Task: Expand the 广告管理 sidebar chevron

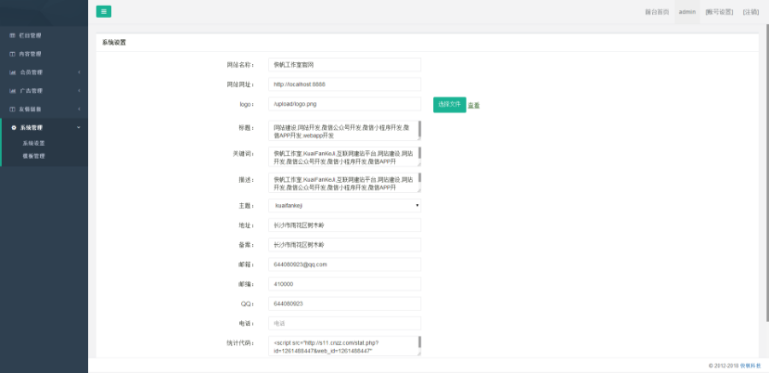Action: point(79,90)
